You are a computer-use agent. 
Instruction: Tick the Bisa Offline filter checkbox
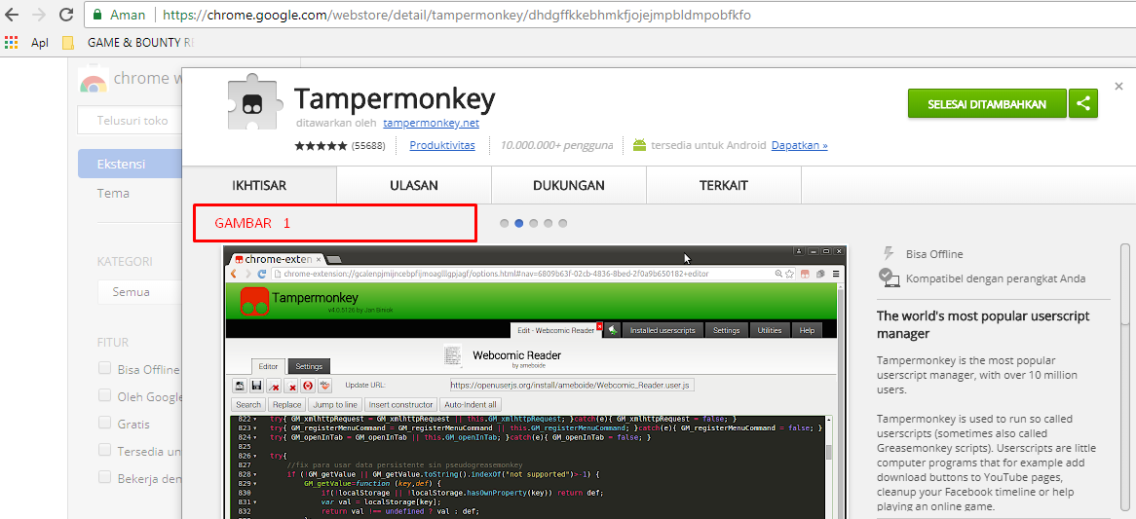pyautogui.click(x=105, y=368)
